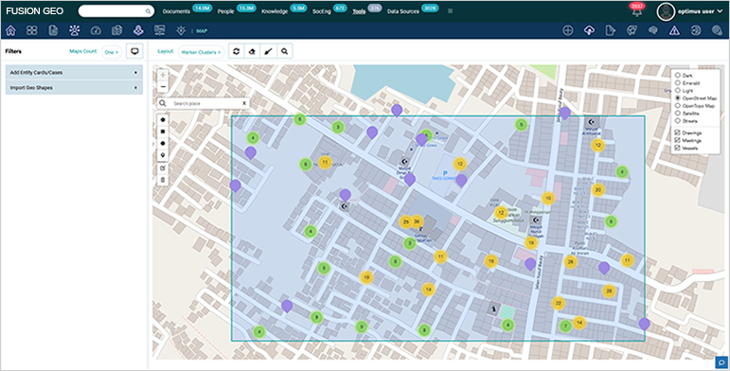Open the Data Sources menu
The height and width of the screenshot is (371, 730).
(403, 11)
